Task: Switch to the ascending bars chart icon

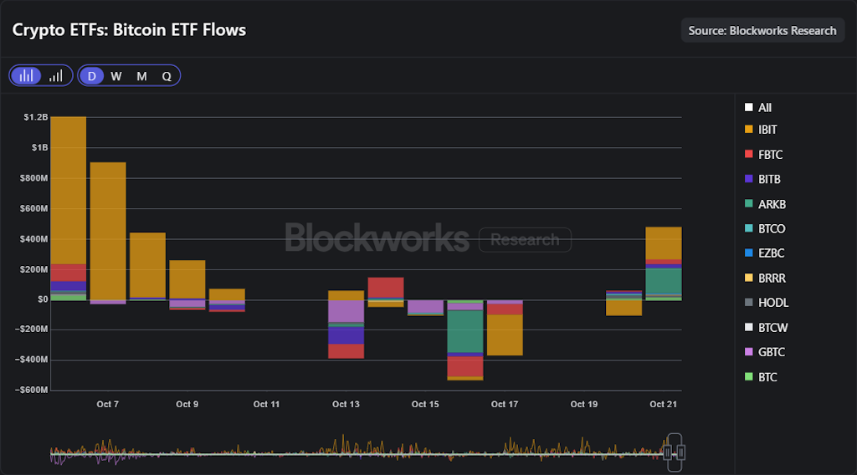Action: pos(56,76)
